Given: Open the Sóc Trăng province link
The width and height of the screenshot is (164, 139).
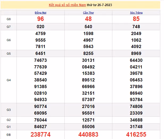Looking at the screenshot, I should [x=136, y=13].
